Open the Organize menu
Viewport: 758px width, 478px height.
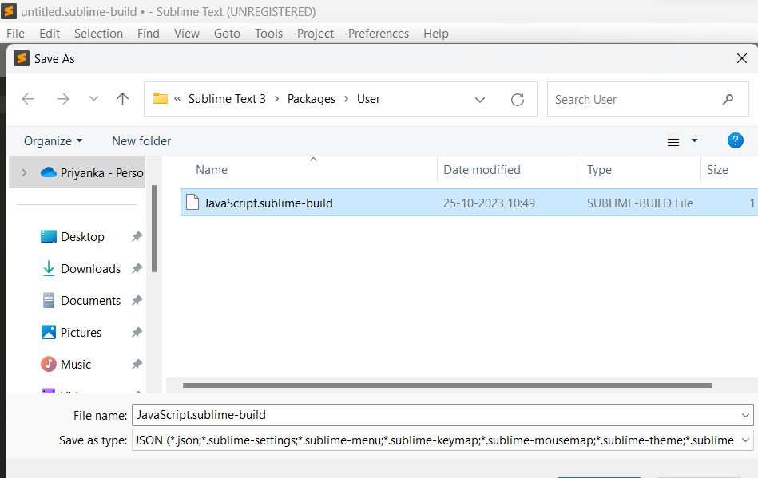pos(54,141)
